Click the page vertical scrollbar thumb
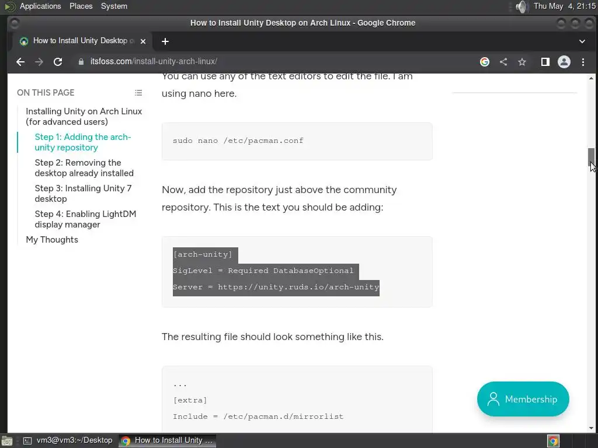The width and height of the screenshot is (598, 448). tap(591, 157)
